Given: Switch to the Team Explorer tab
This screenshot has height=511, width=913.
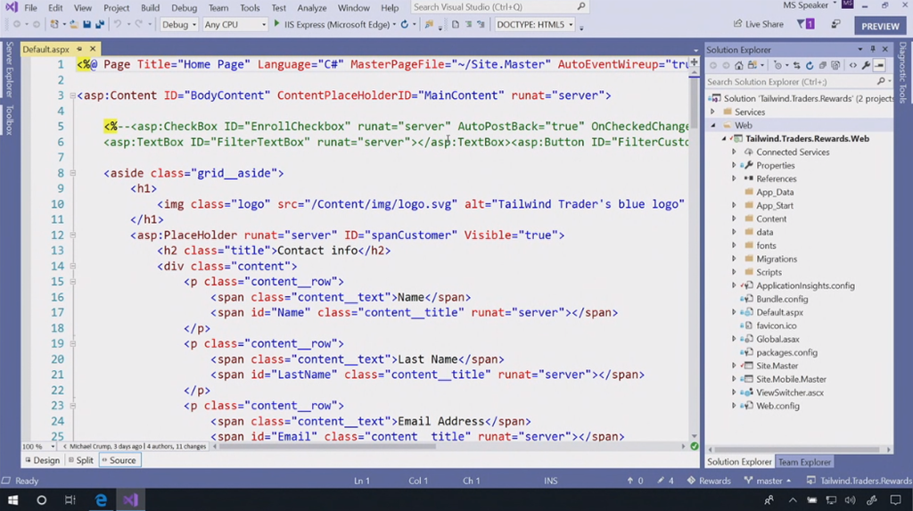Looking at the screenshot, I should (x=804, y=462).
